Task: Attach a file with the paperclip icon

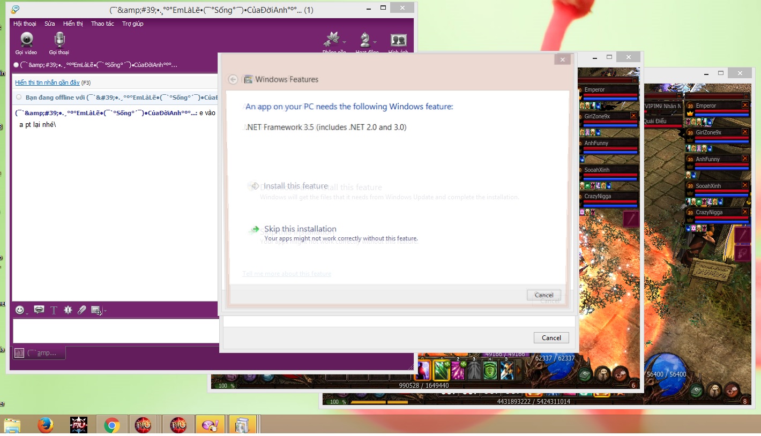Action: pos(81,310)
